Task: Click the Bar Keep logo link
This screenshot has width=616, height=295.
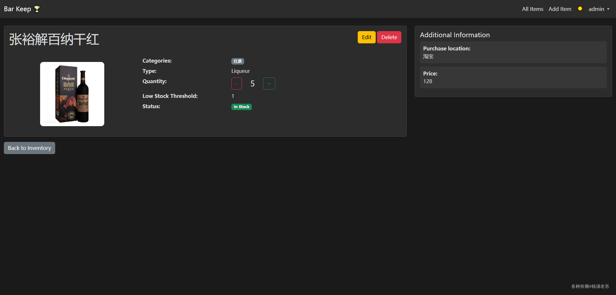Action: 22,9
